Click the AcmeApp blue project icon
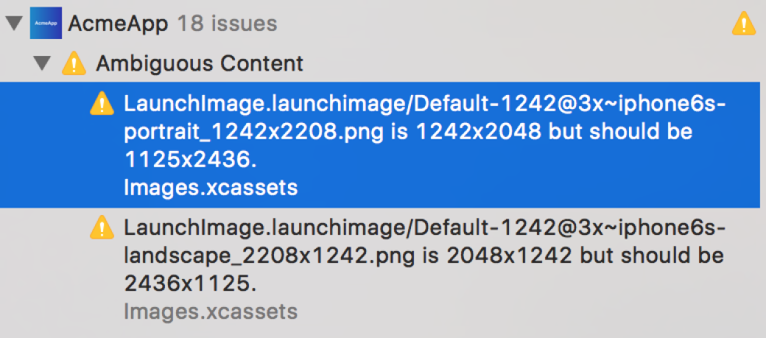The height and width of the screenshot is (338, 766). (46, 24)
